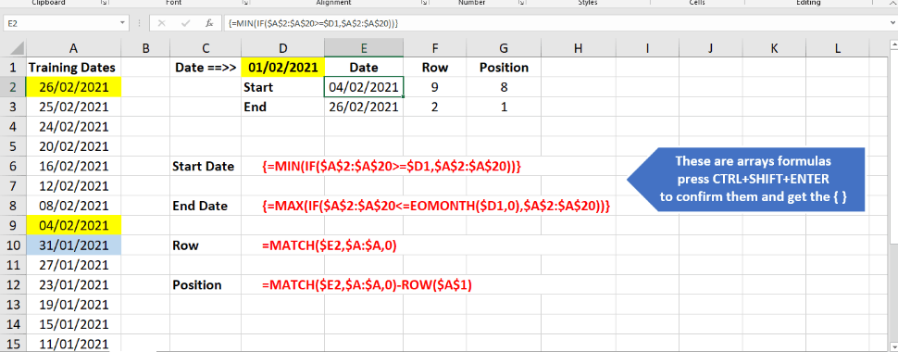Click cell 25/02/2021

[x=74, y=107]
